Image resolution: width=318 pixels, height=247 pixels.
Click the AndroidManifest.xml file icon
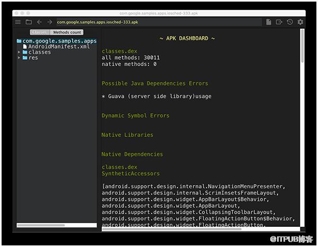pos(25,47)
